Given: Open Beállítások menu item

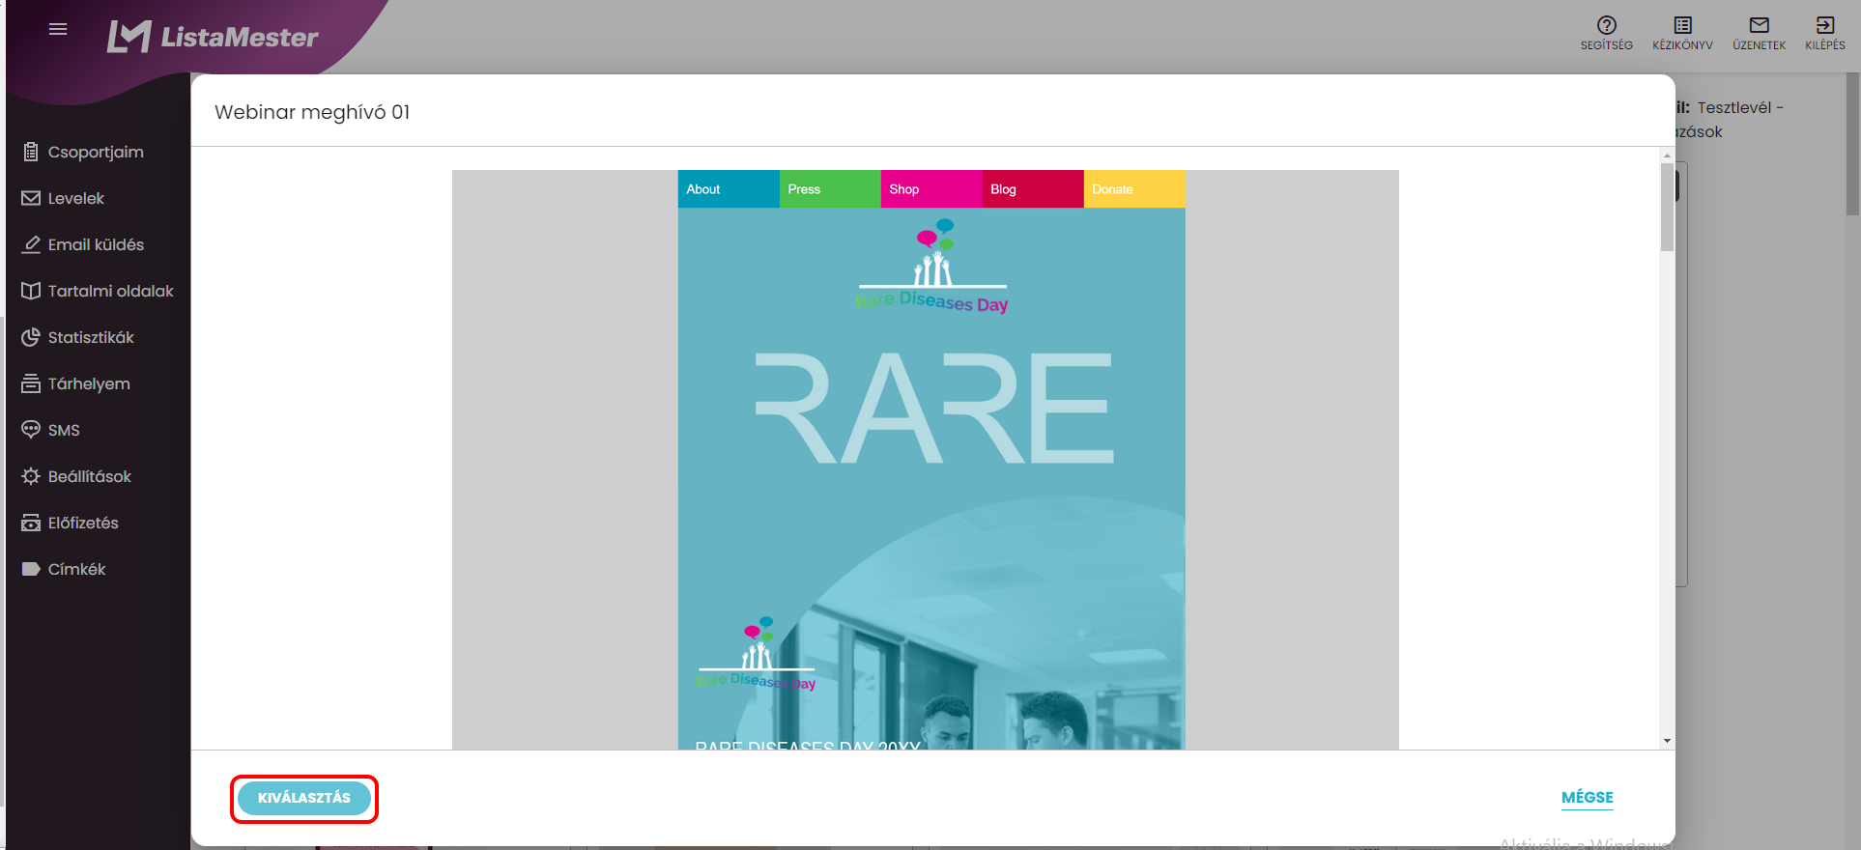Looking at the screenshot, I should [89, 476].
